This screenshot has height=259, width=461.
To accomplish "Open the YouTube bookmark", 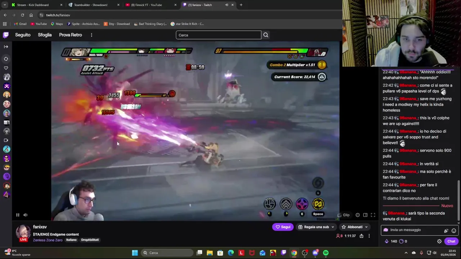I will pos(39,24).
